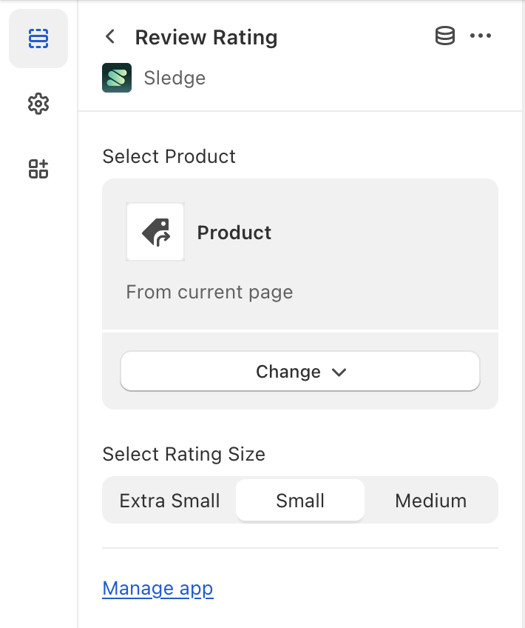Open the Manage app link

pos(157,588)
